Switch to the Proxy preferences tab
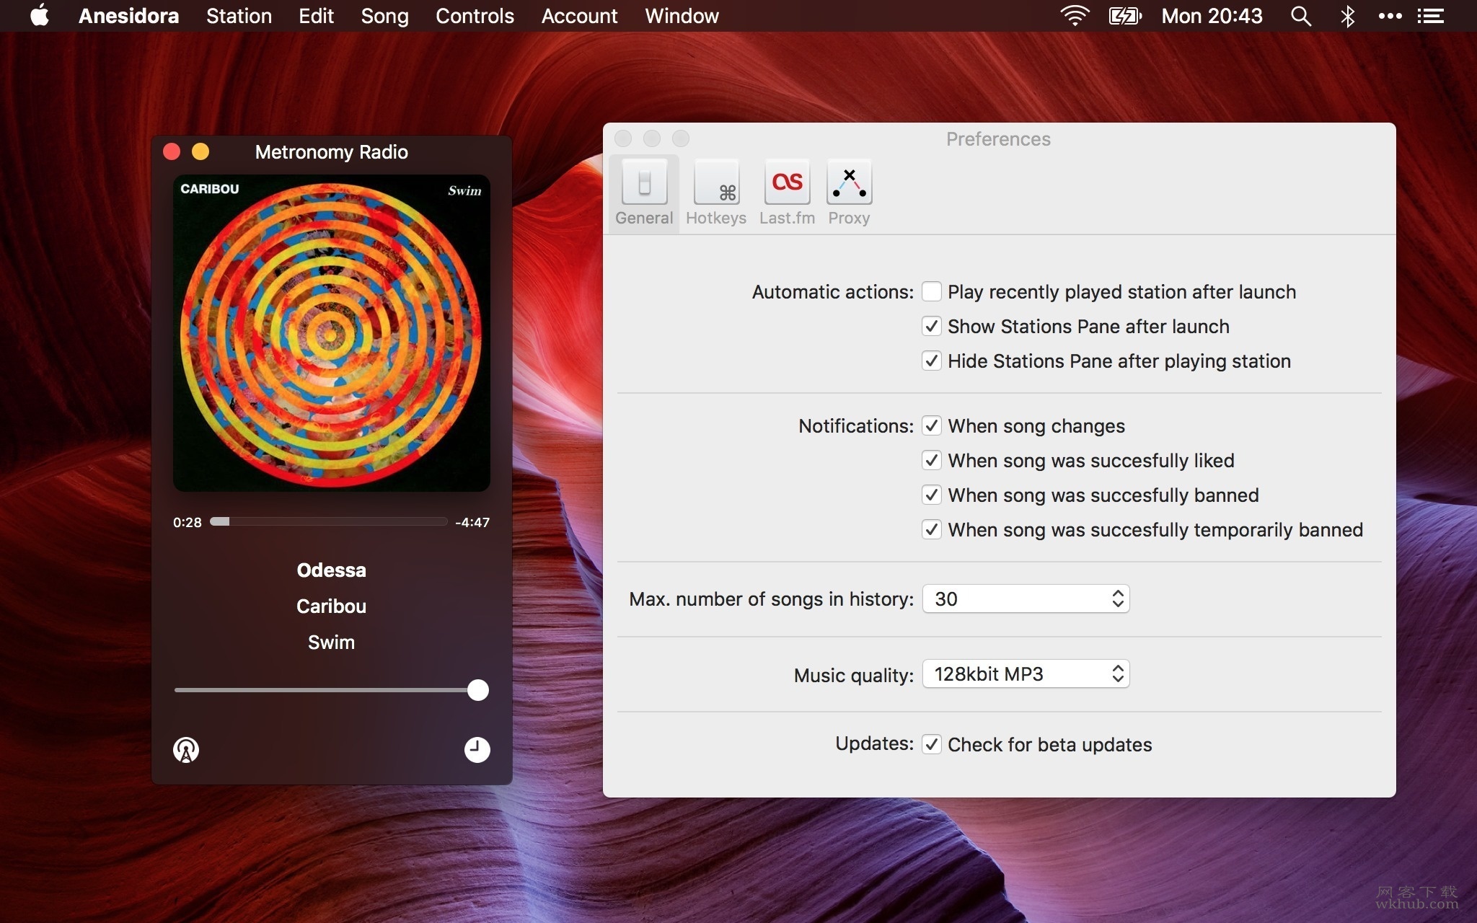This screenshot has width=1477, height=923. pos(849,193)
